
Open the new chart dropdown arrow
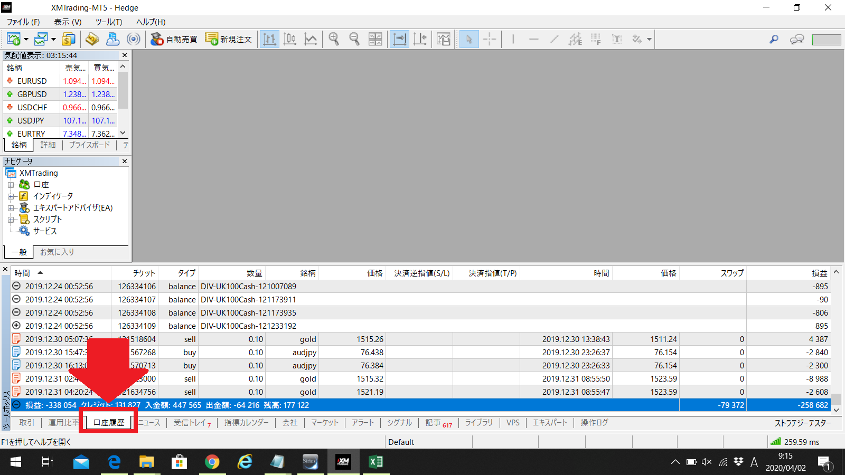(x=25, y=40)
